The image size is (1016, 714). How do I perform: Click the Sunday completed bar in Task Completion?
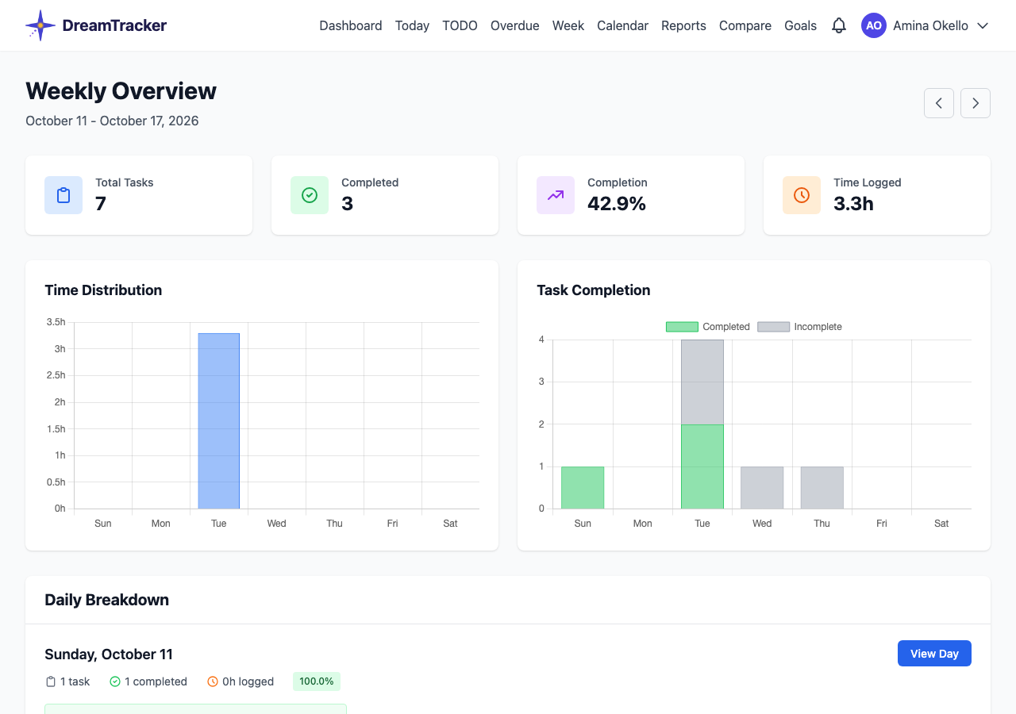coord(583,488)
